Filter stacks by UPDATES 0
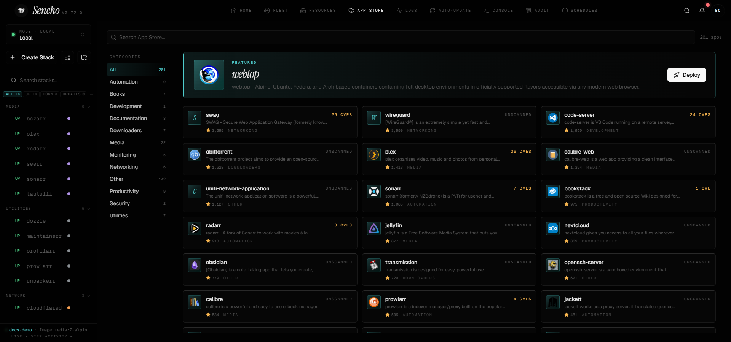The image size is (731, 342). [73, 94]
